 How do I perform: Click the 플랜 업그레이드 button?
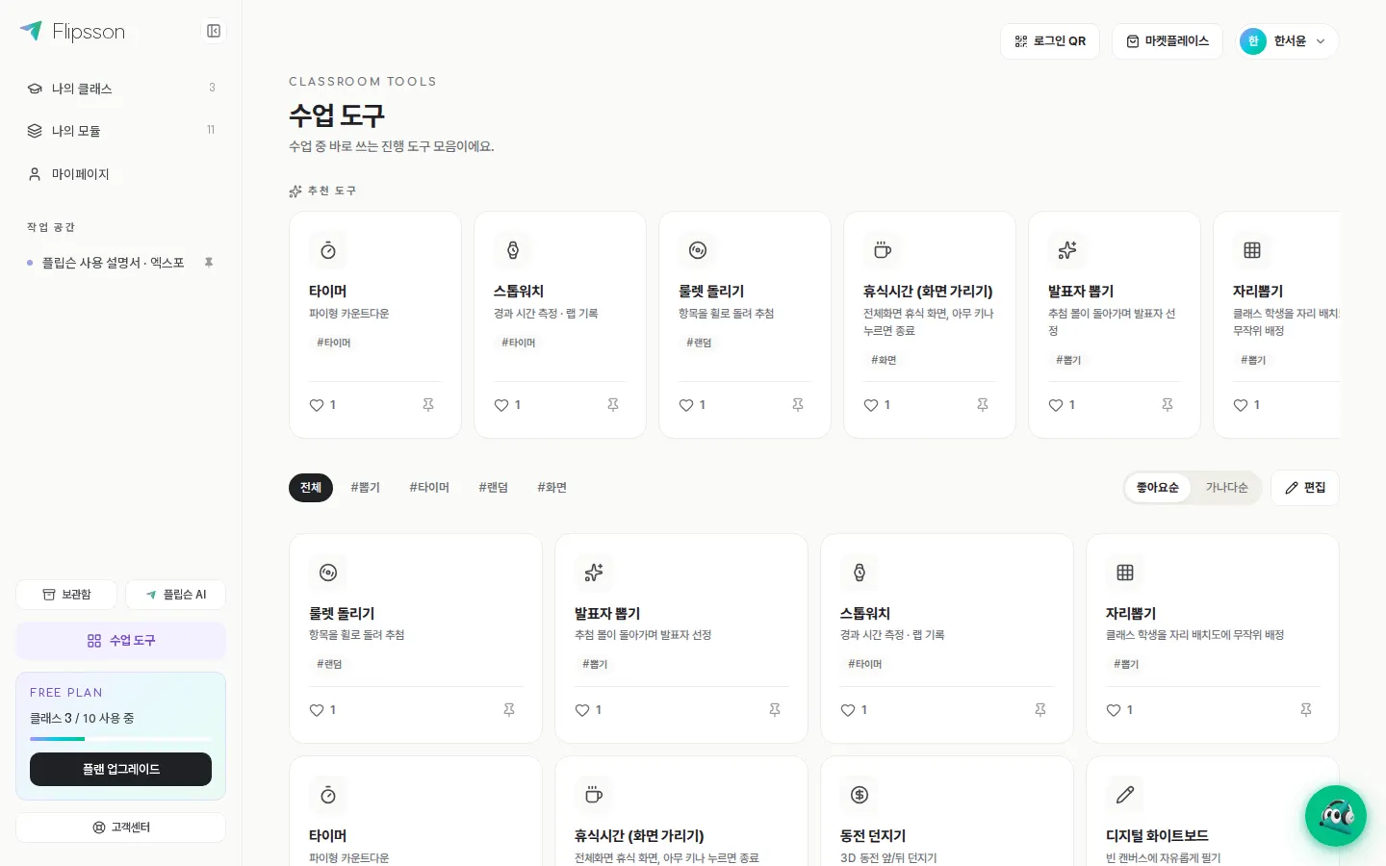121,770
